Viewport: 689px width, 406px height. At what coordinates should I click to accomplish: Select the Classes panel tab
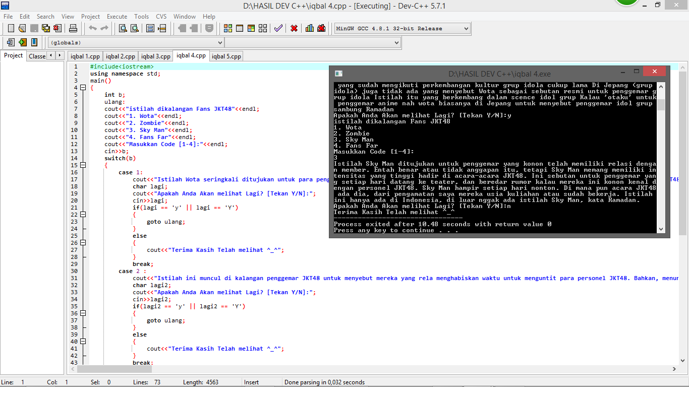click(x=37, y=56)
